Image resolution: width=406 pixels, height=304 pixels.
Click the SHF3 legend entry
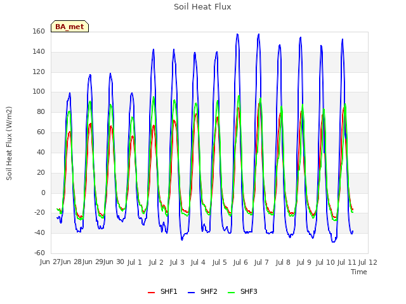242,291
